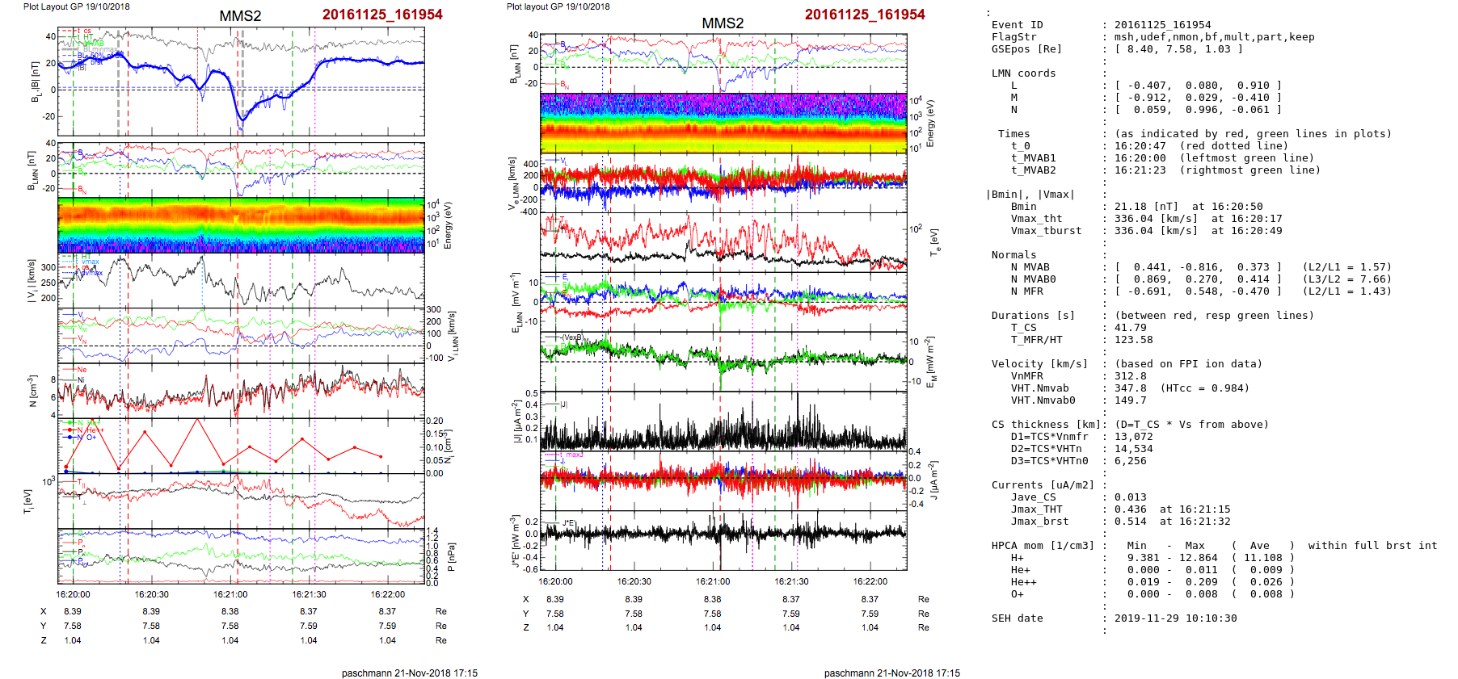Click the MMS2 title above left plot
Viewport: 1458px width, 679px height.
tap(240, 16)
